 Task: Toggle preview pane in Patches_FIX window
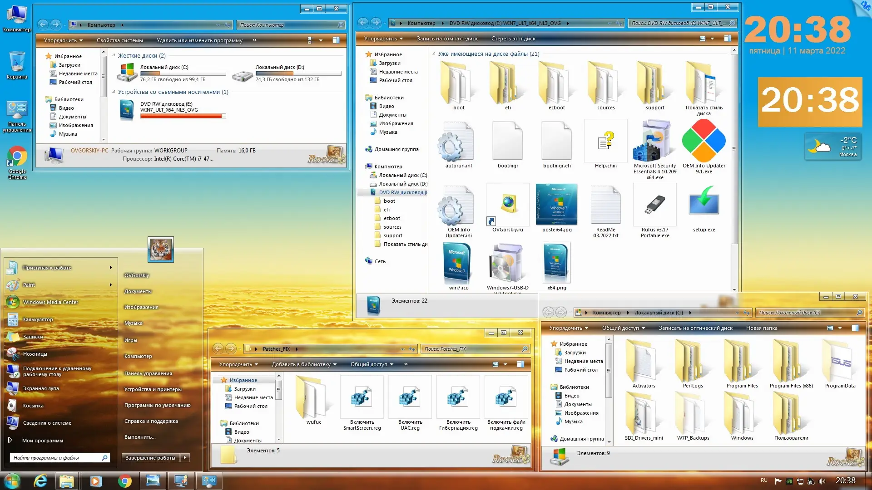[x=520, y=364]
